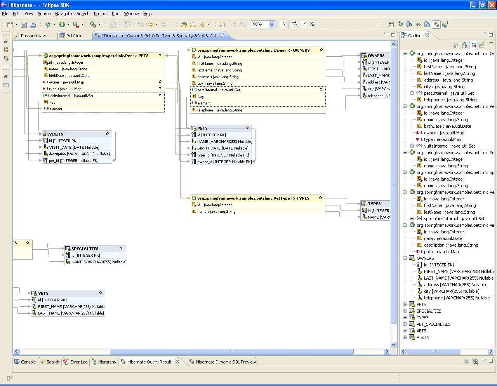Collapse the VISITS table box

click(x=108, y=134)
